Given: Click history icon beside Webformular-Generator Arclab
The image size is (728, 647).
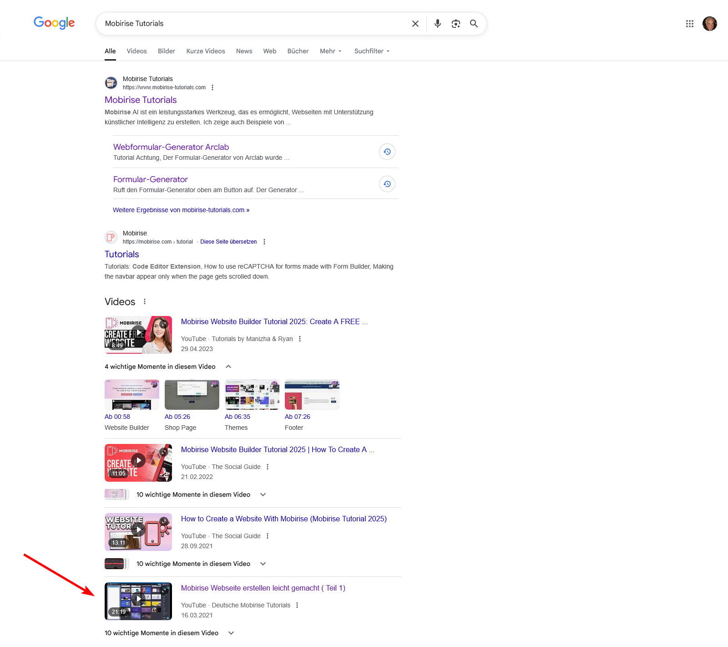Looking at the screenshot, I should click(x=387, y=152).
